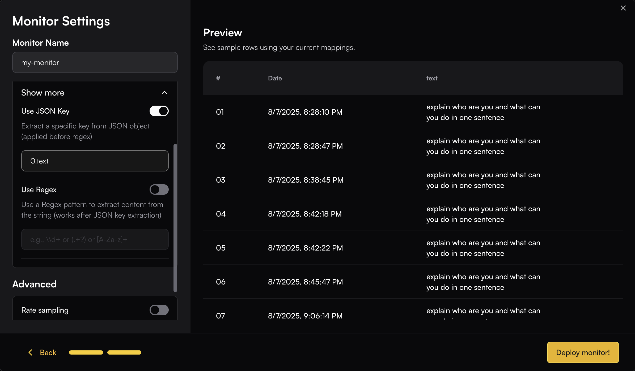Click the Date column header
This screenshot has height=371, width=635.
click(275, 78)
